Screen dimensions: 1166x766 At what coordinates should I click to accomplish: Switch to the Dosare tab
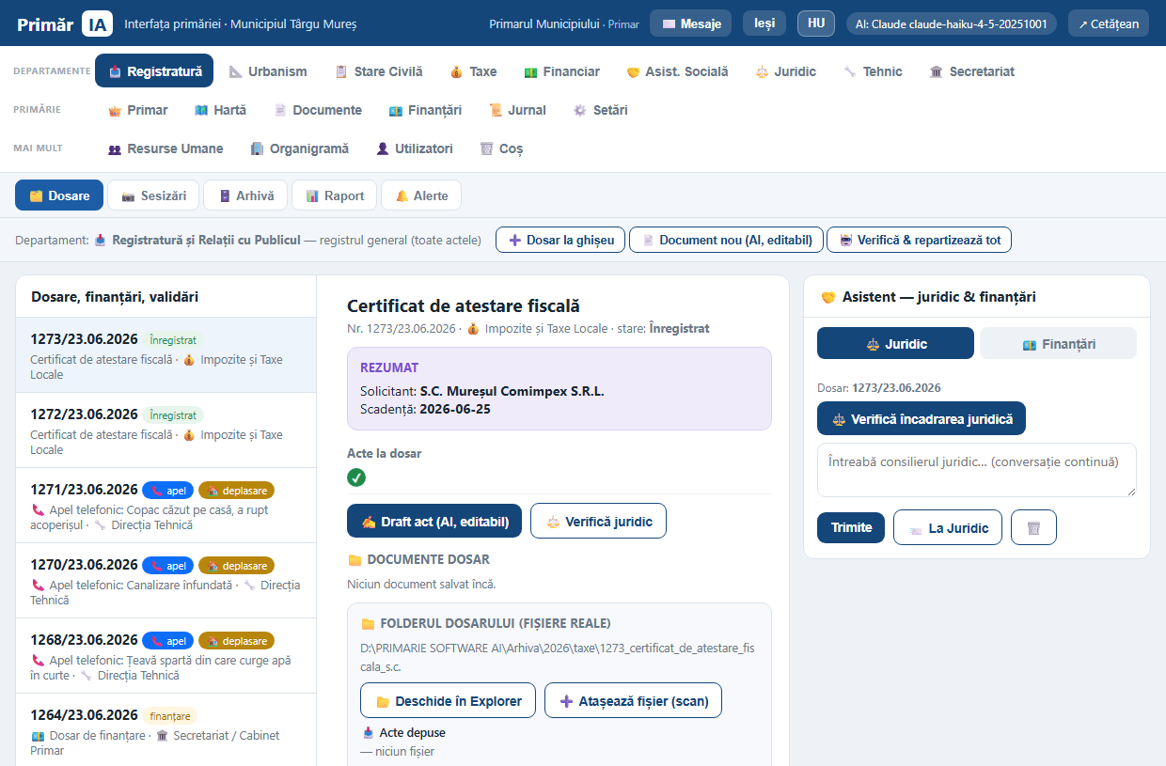click(x=59, y=195)
